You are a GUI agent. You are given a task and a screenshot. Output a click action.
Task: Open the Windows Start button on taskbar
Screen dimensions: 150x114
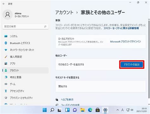(x=45, y=110)
